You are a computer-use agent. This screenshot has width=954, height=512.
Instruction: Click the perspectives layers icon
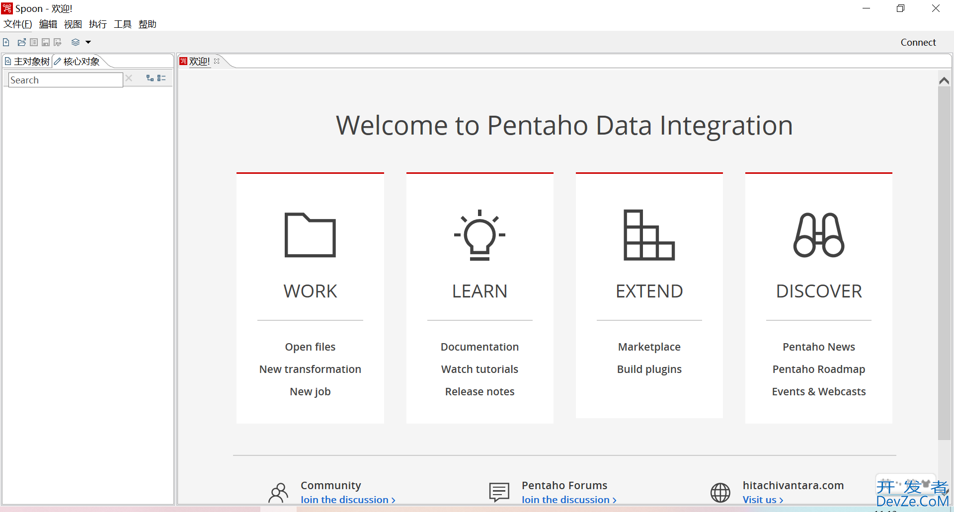pyautogui.click(x=76, y=42)
